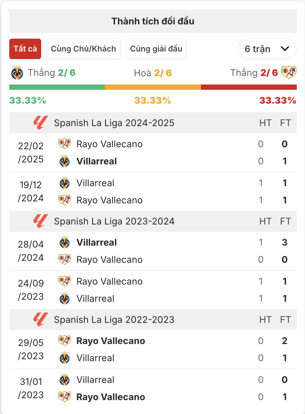Click the green win segment of the results bar
Viewport: 305px width, 414px height.
(x=57, y=87)
